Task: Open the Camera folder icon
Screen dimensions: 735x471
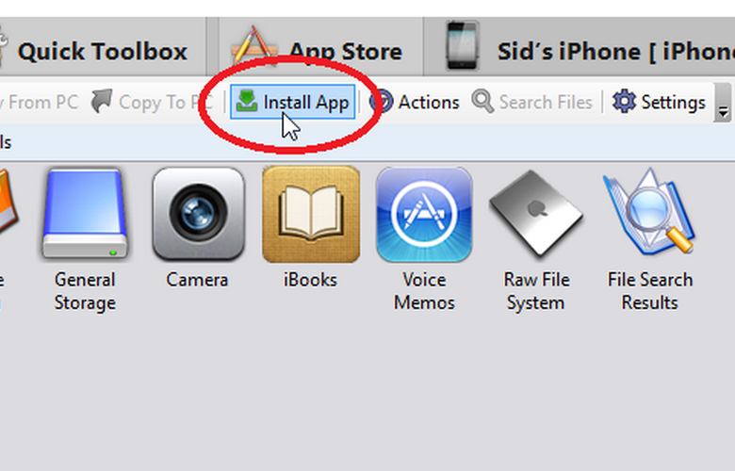Action: pos(198,215)
